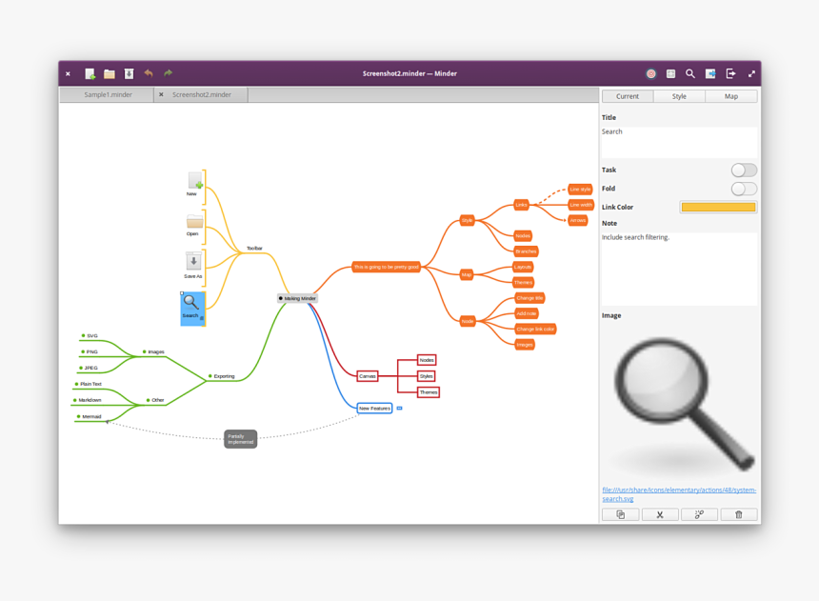This screenshot has width=819, height=601.
Task: Open a file with the folder icon
Action: 110,73
